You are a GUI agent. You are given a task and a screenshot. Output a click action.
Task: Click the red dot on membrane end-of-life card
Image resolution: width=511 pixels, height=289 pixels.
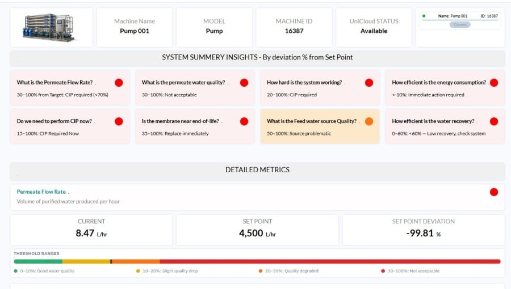coord(244,121)
